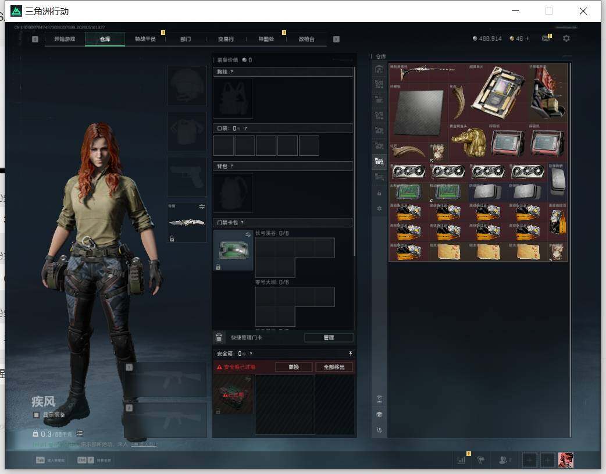
Task: Click swap icon on keycard case
Action: (x=248, y=235)
